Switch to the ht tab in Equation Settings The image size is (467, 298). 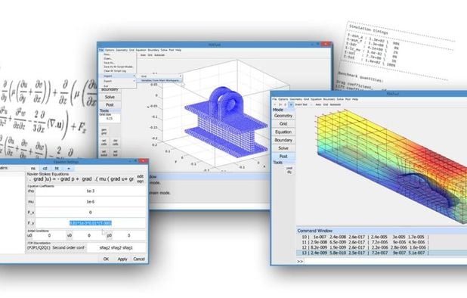pyautogui.click(x=57, y=169)
